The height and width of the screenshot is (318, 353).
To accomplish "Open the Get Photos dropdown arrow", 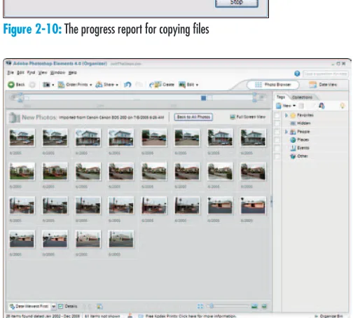I will [x=53, y=85].
